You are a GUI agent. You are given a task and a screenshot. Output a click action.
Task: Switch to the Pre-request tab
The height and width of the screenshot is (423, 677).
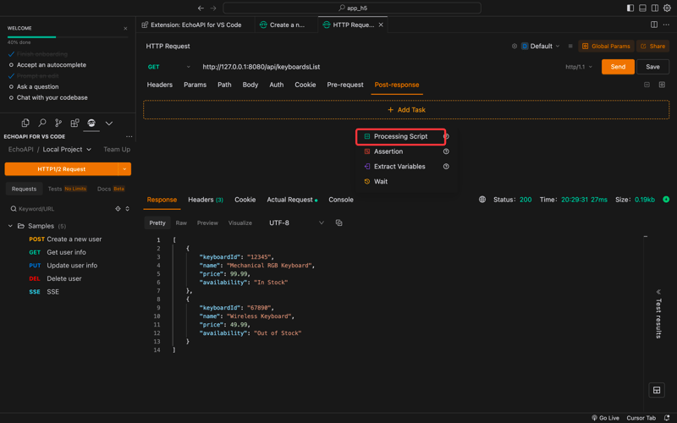point(344,85)
